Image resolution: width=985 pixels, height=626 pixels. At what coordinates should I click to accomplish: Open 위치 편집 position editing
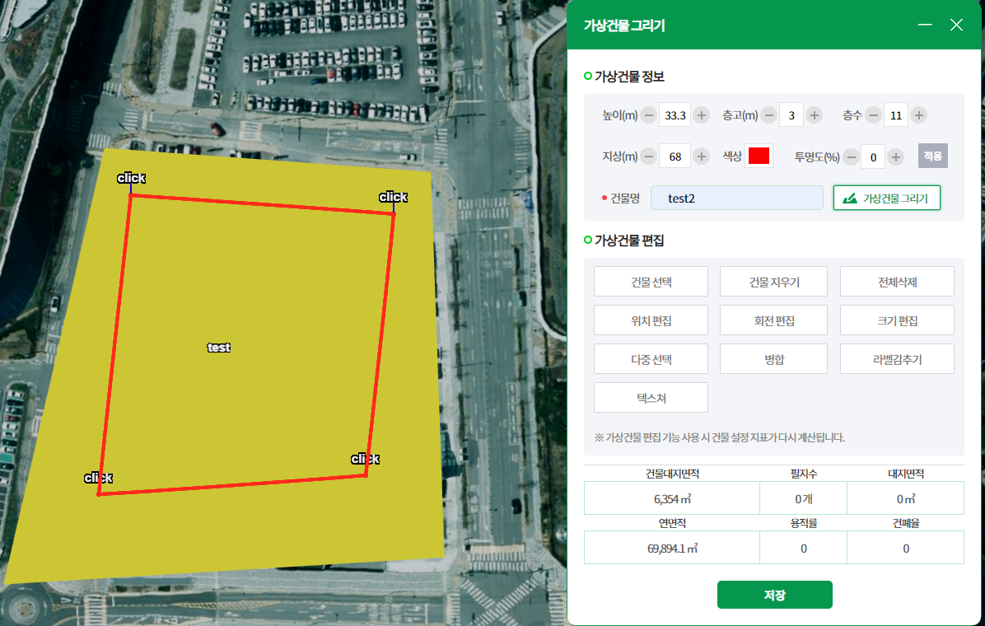pyautogui.click(x=651, y=320)
